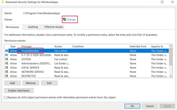Click the app package icon for S-1-15-3-1024 entry

tap(7, 55)
